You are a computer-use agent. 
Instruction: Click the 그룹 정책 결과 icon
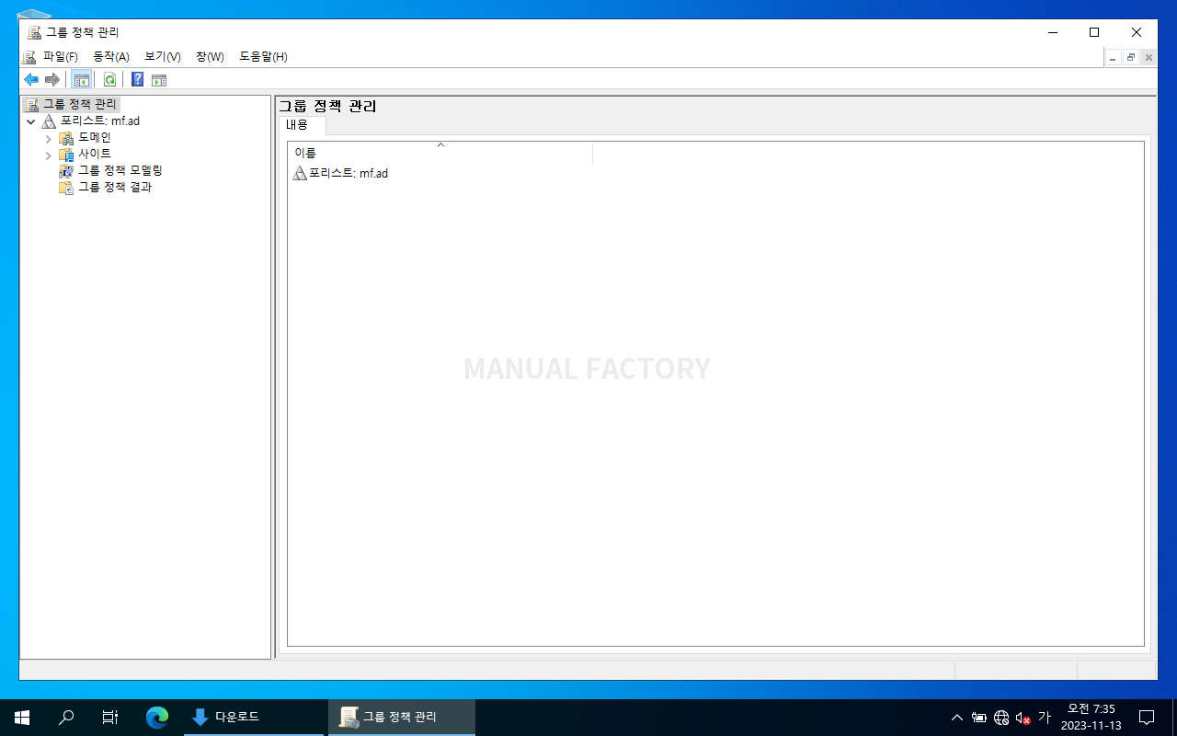66,188
